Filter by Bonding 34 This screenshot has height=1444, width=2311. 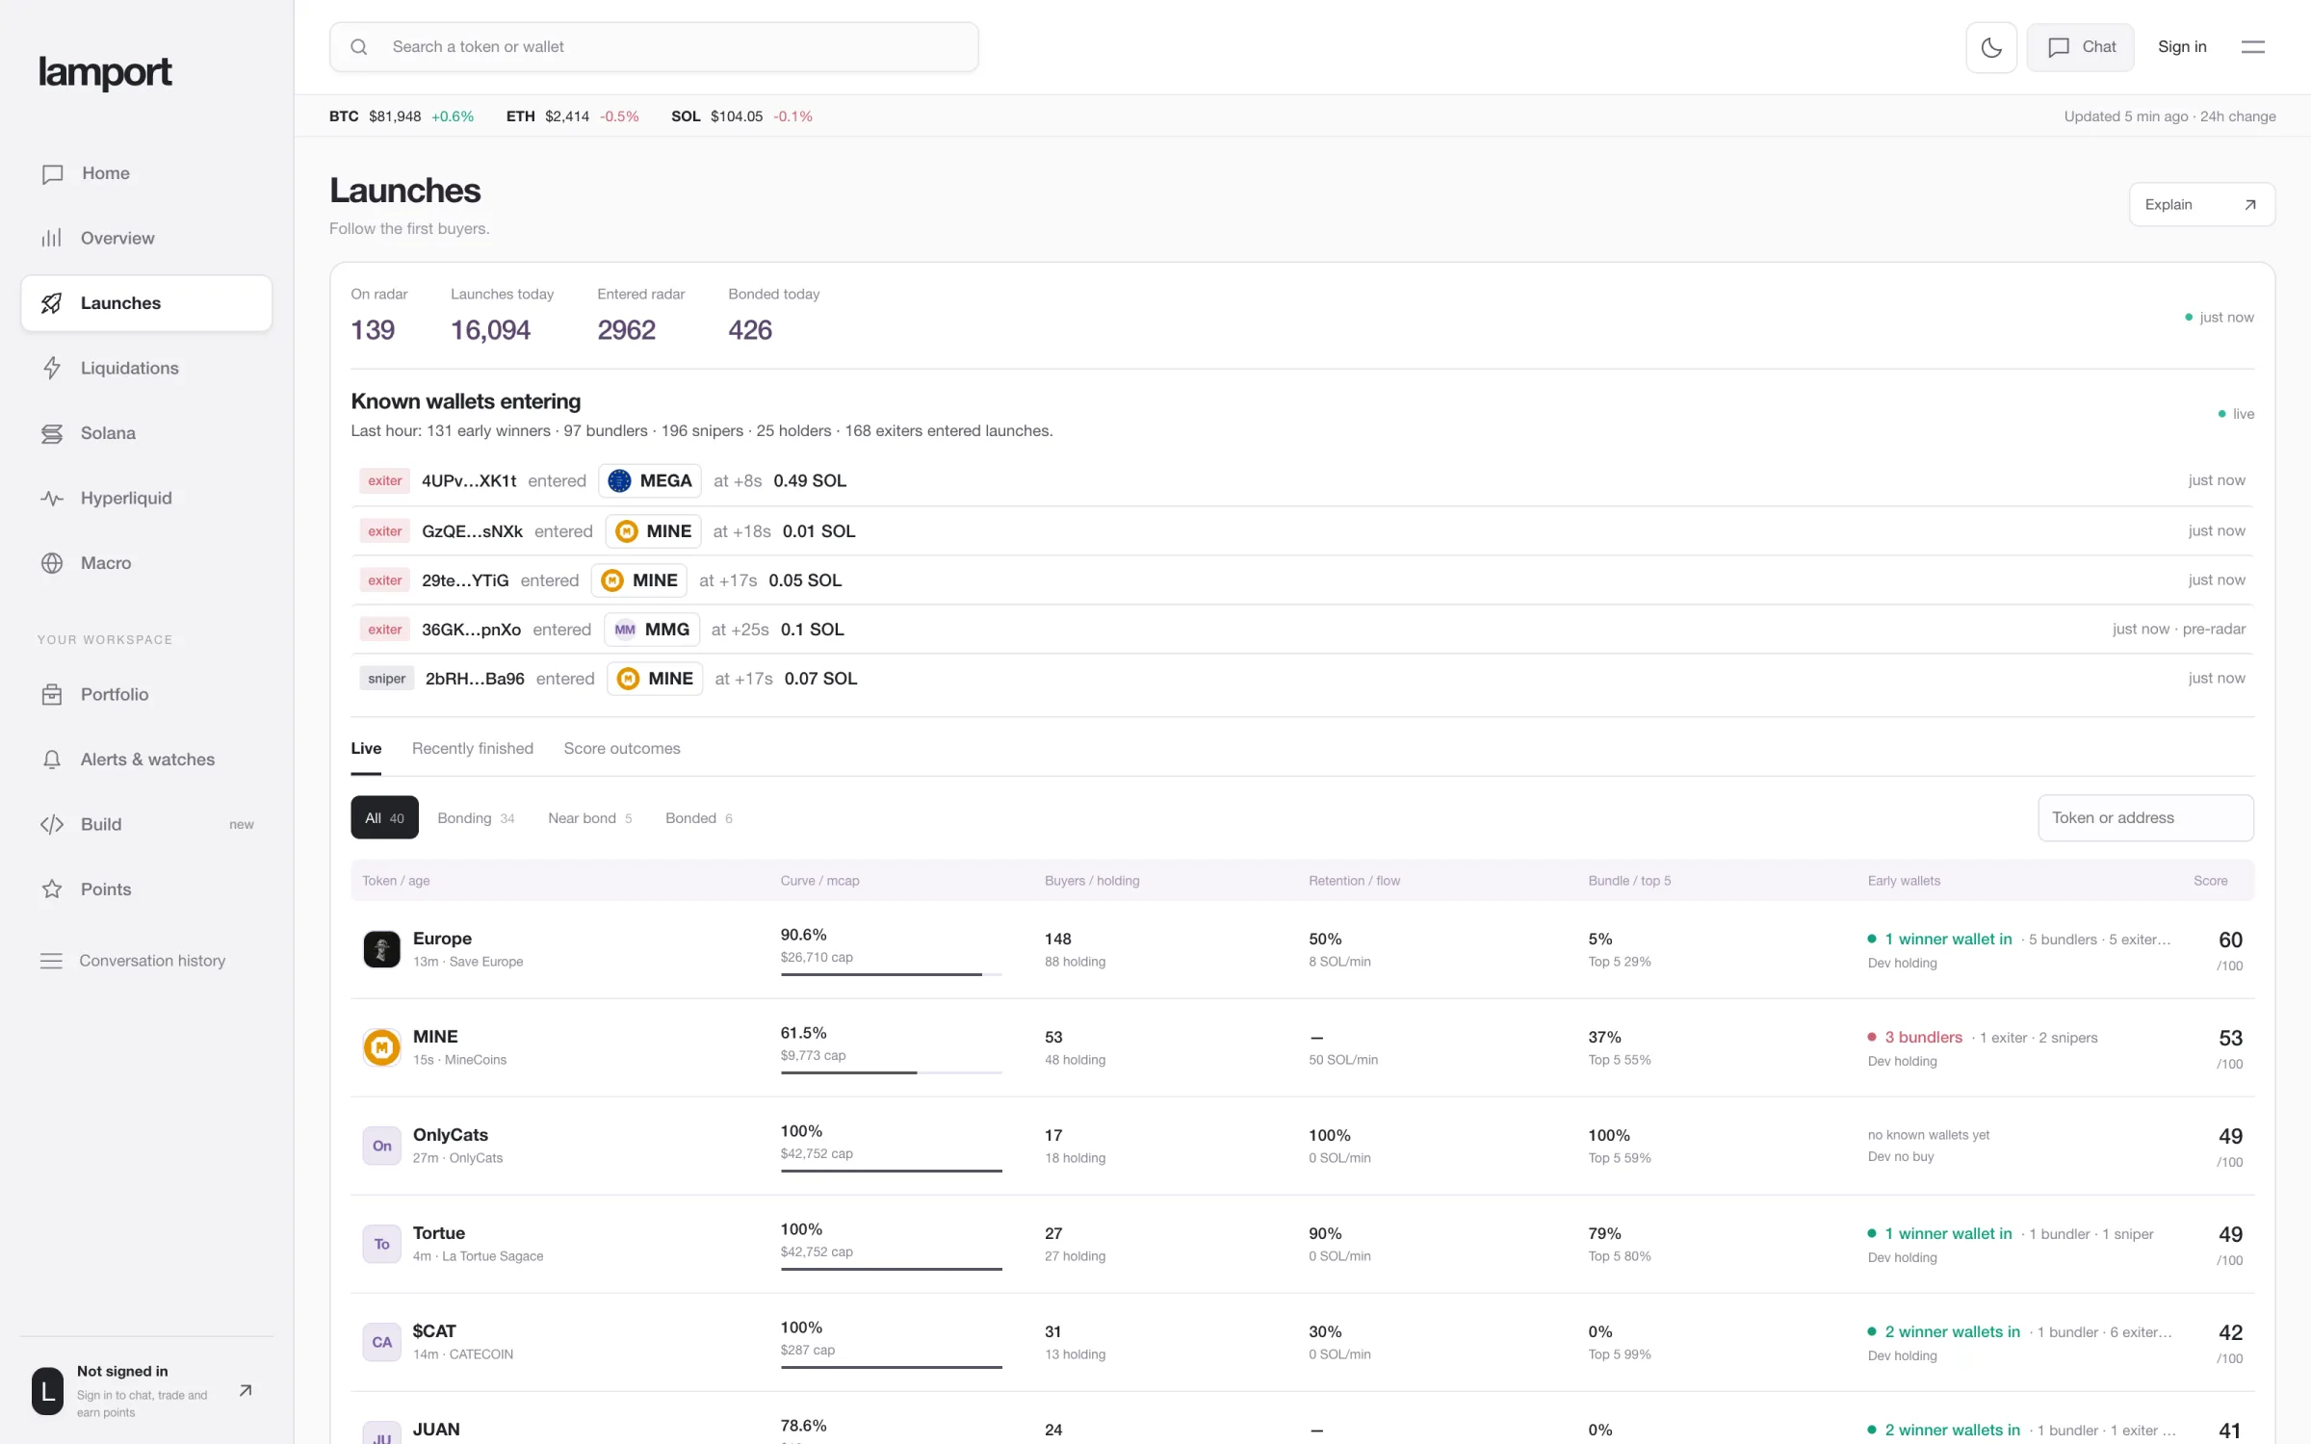tap(476, 817)
